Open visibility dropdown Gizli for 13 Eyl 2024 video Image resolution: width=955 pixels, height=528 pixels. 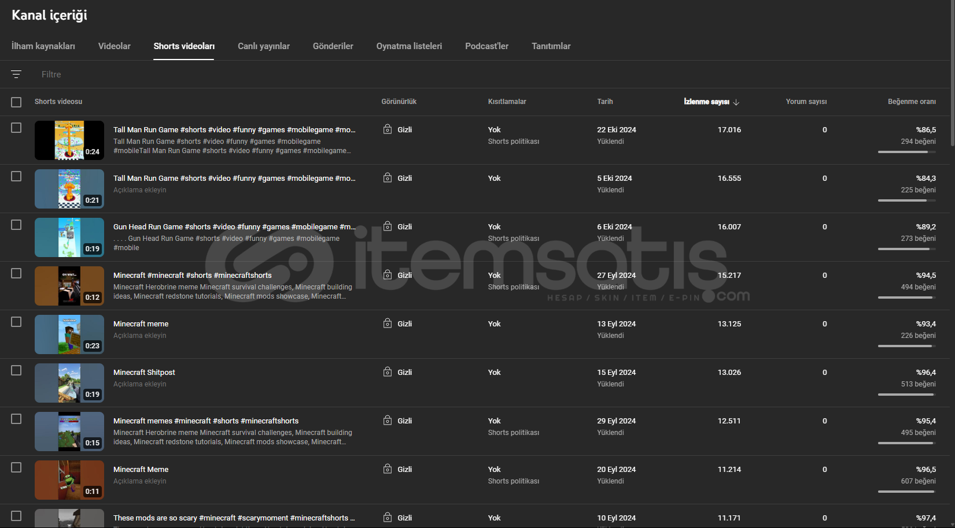click(x=404, y=324)
